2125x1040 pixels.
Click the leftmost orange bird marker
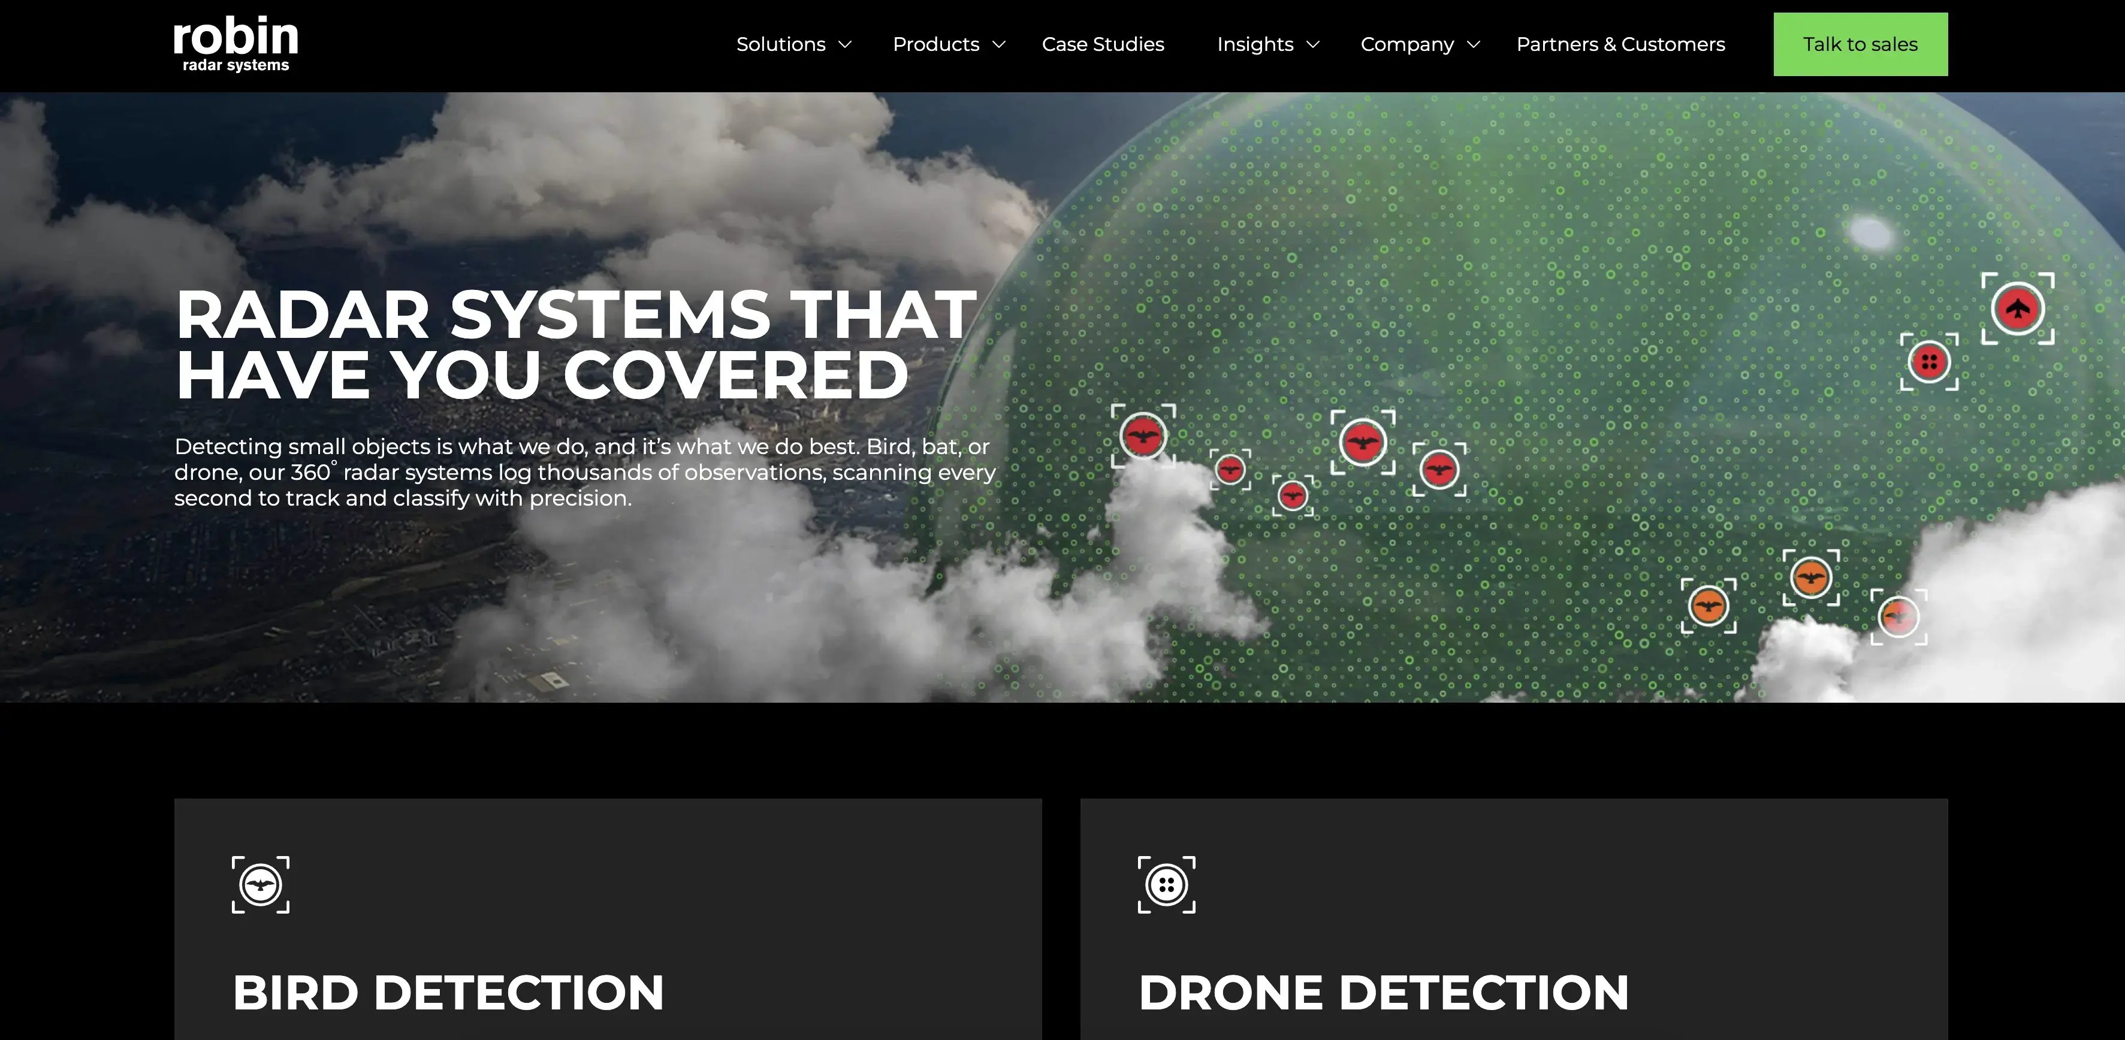coord(1709,606)
